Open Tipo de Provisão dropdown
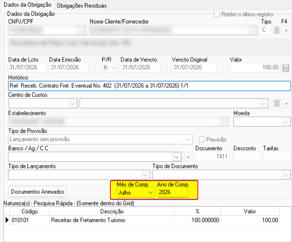Viewport: 292px width, 242px height. (x=188, y=139)
